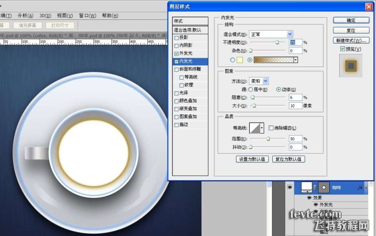The height and width of the screenshot is (236, 376).
Task: Click the 复位 button
Action: click(x=351, y=31)
